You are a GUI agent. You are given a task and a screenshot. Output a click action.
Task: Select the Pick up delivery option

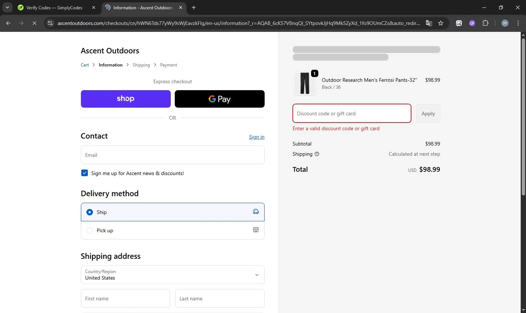[173, 230]
